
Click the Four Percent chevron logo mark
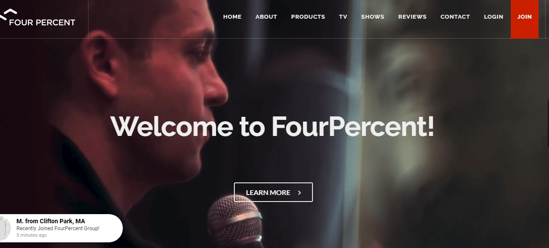point(8,14)
